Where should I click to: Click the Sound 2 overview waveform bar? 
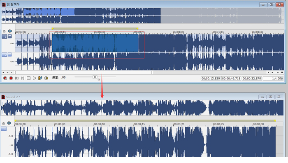point(142,108)
